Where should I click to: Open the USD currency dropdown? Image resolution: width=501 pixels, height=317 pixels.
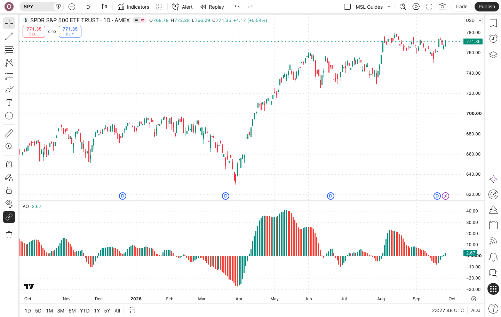point(474,20)
